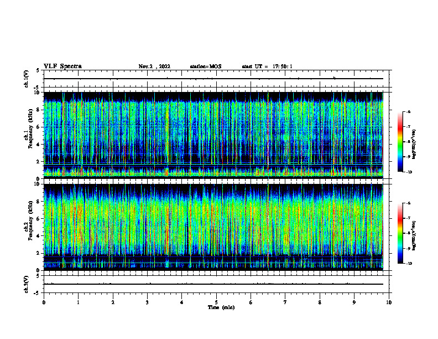Click time-axis tick label "9"
Viewport: 438px width, 339px height.
pyautogui.click(x=354, y=302)
